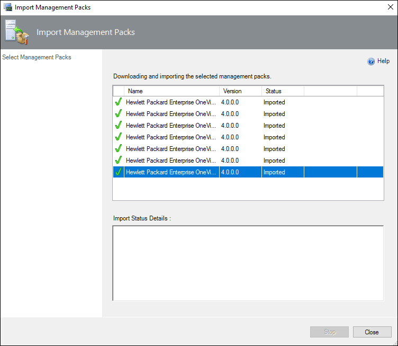This screenshot has height=346, width=398.
Task: Click the green checkmark in the highlighted row
Action: tap(118, 172)
